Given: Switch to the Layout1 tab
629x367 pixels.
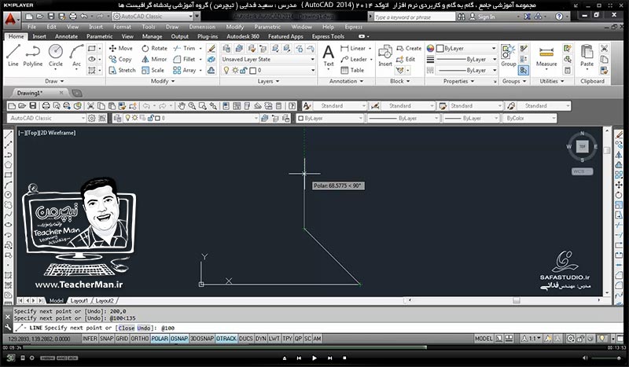Looking at the screenshot, I should pos(79,300).
